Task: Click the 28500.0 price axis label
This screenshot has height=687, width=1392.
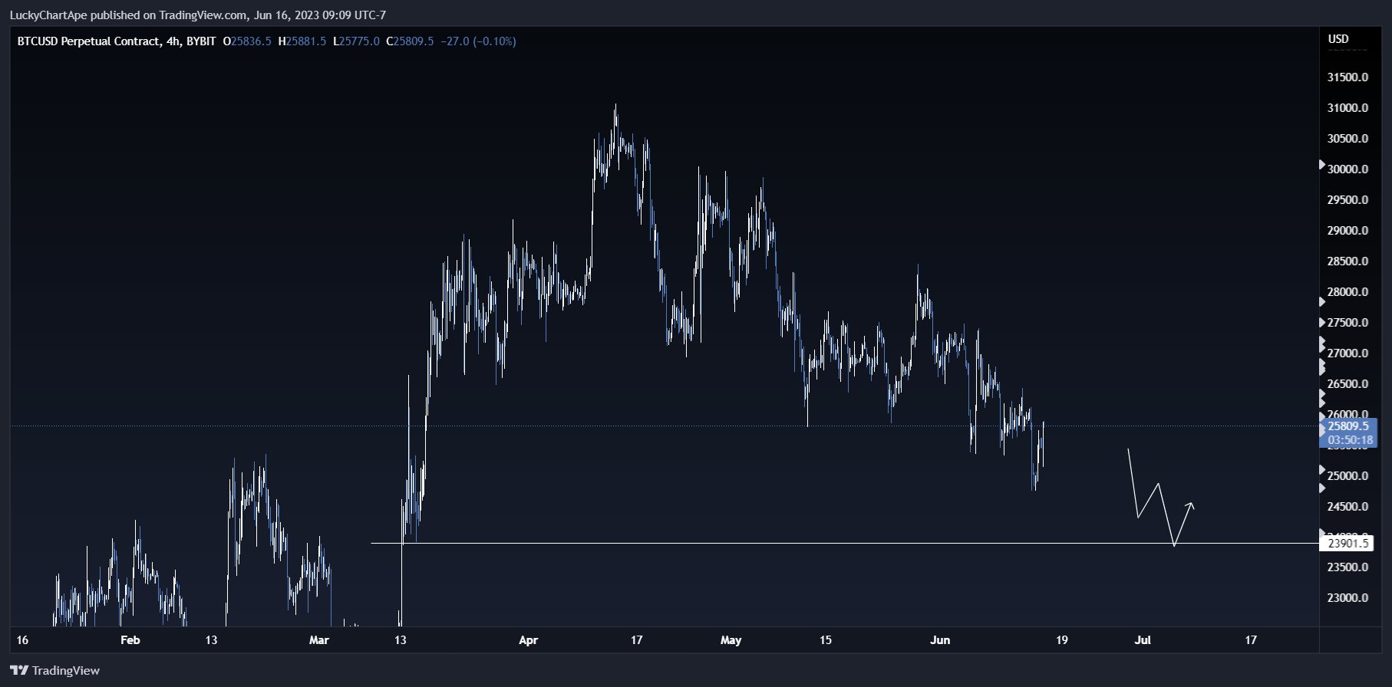Action: pyautogui.click(x=1347, y=261)
